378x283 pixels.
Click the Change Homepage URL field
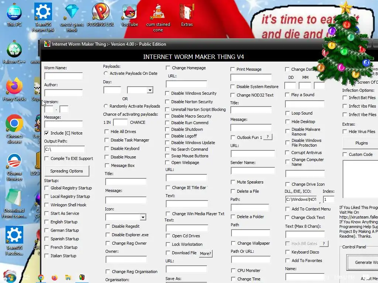click(186, 84)
